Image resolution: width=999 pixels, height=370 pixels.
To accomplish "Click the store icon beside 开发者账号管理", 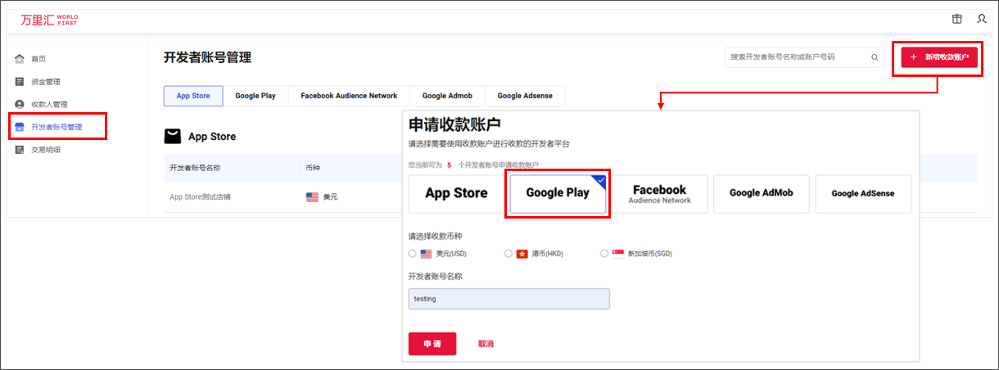I will tap(20, 127).
